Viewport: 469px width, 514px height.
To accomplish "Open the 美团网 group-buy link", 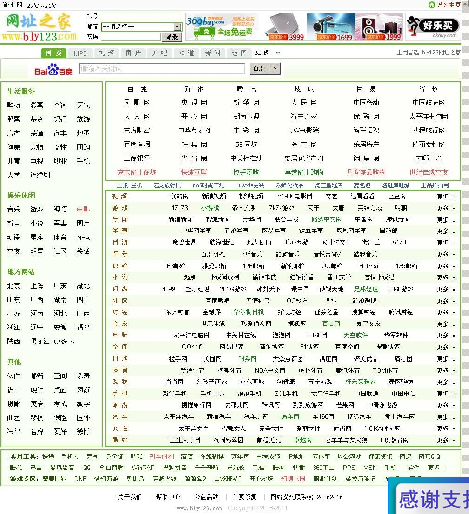I will 212,359.
